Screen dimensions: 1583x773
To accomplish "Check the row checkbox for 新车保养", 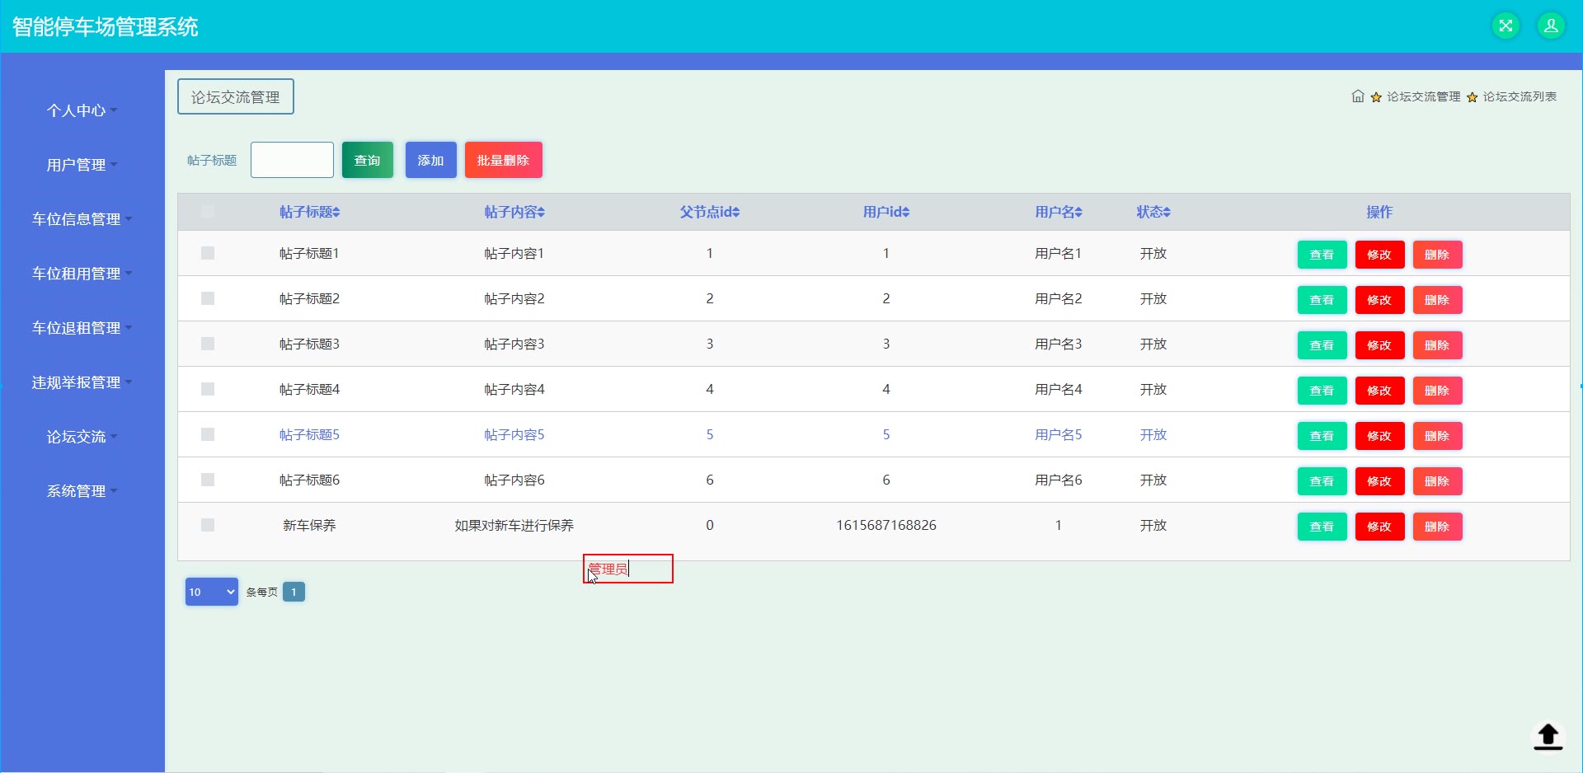I will [x=208, y=525].
